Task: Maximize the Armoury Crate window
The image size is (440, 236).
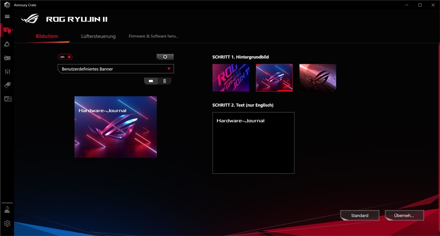Action: pos(420,5)
